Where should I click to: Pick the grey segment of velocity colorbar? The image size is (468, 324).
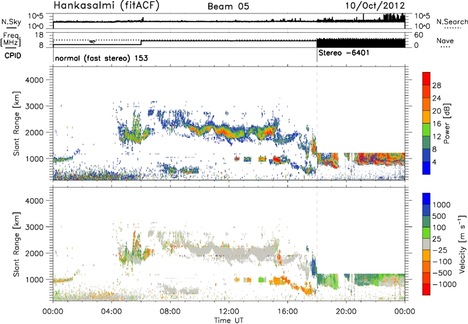point(426,244)
